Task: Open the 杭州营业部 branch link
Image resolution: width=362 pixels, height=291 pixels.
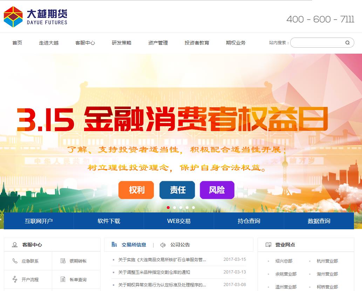Action: click(327, 261)
